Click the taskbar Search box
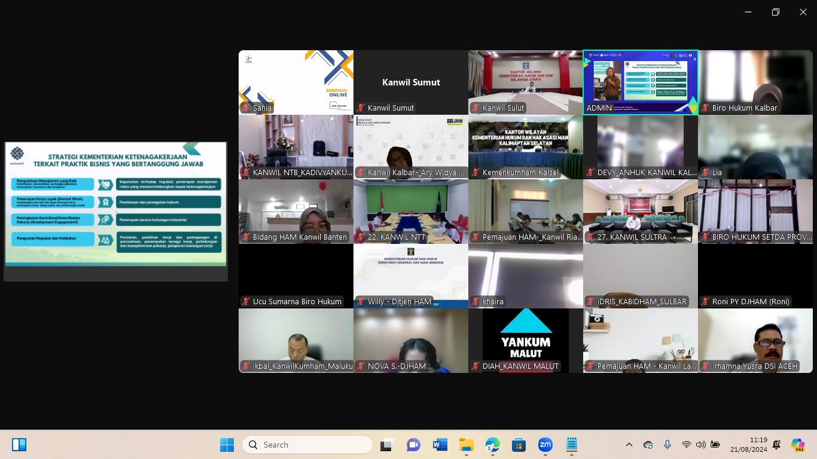 pyautogui.click(x=307, y=445)
